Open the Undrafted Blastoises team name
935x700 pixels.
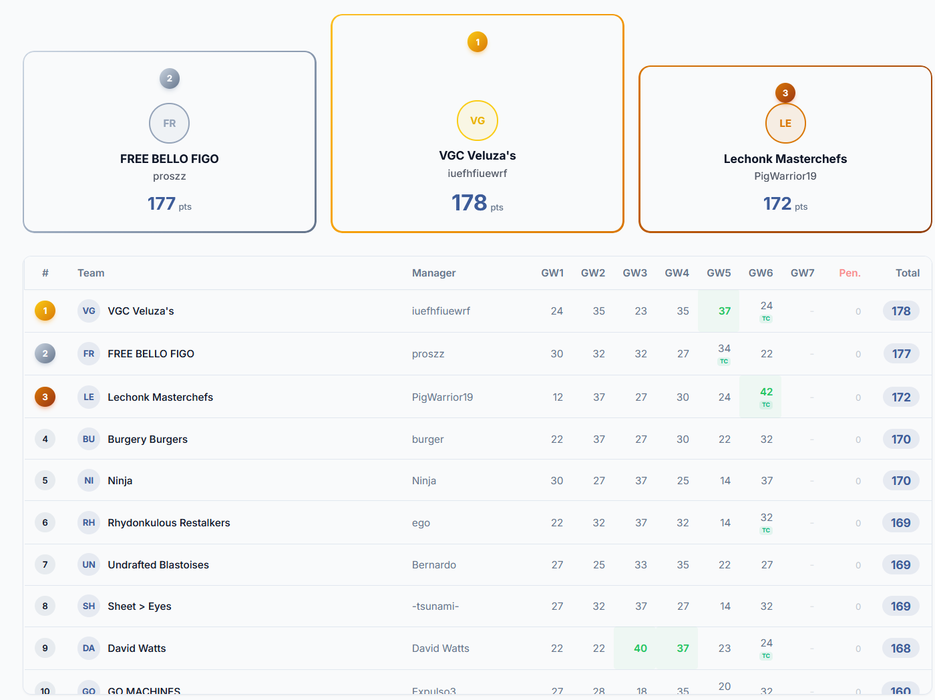[x=158, y=565]
